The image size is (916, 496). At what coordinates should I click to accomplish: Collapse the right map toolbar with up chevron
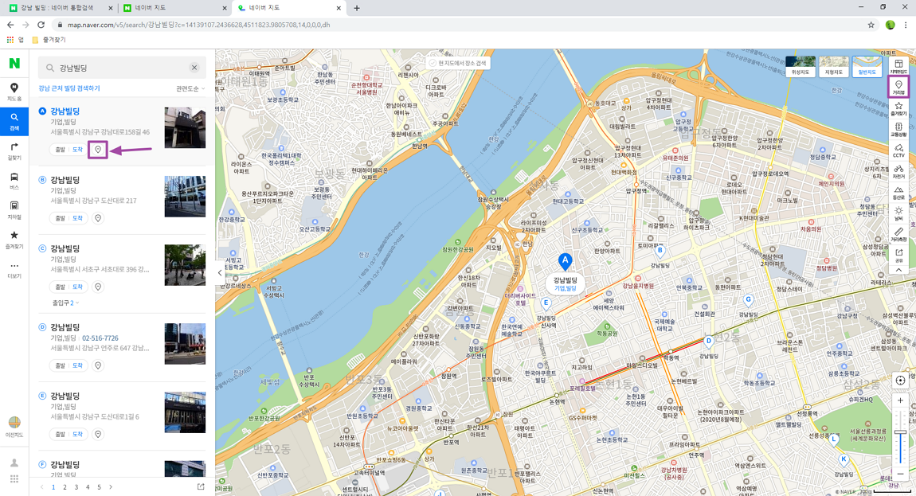tap(898, 271)
